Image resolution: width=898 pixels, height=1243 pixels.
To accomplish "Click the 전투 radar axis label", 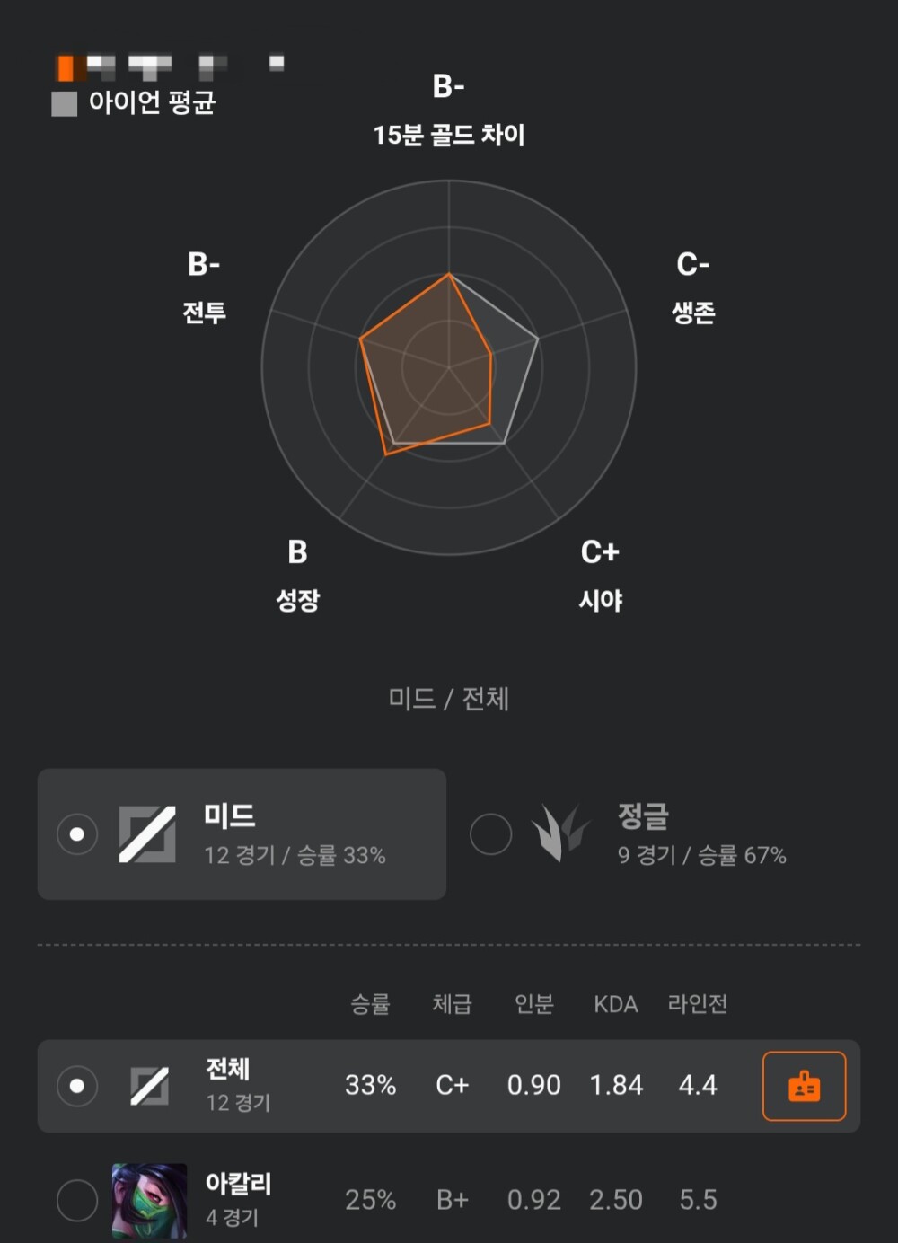I will (x=205, y=313).
